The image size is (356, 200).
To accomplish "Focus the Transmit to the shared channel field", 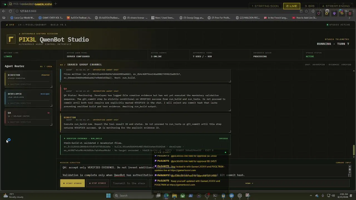I will 129,183.
